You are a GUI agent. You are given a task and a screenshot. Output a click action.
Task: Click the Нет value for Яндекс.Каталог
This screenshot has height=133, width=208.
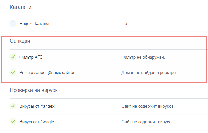pyautogui.click(x=125, y=23)
